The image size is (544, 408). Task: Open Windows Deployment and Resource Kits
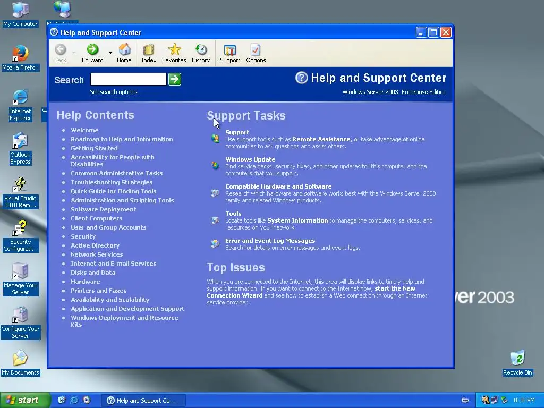124,321
